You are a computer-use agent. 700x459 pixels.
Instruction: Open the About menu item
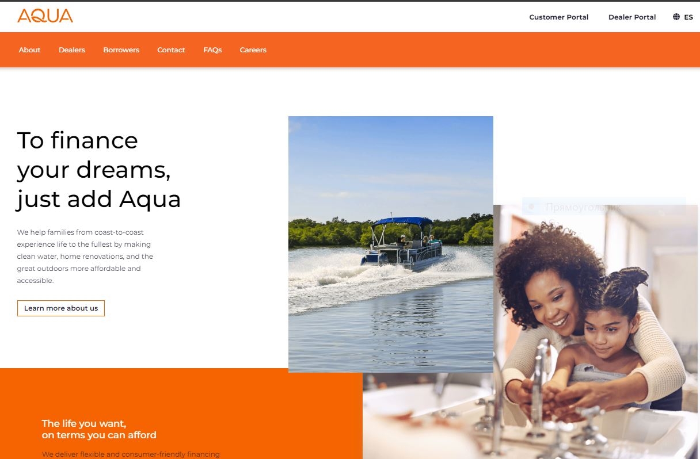[29, 50]
